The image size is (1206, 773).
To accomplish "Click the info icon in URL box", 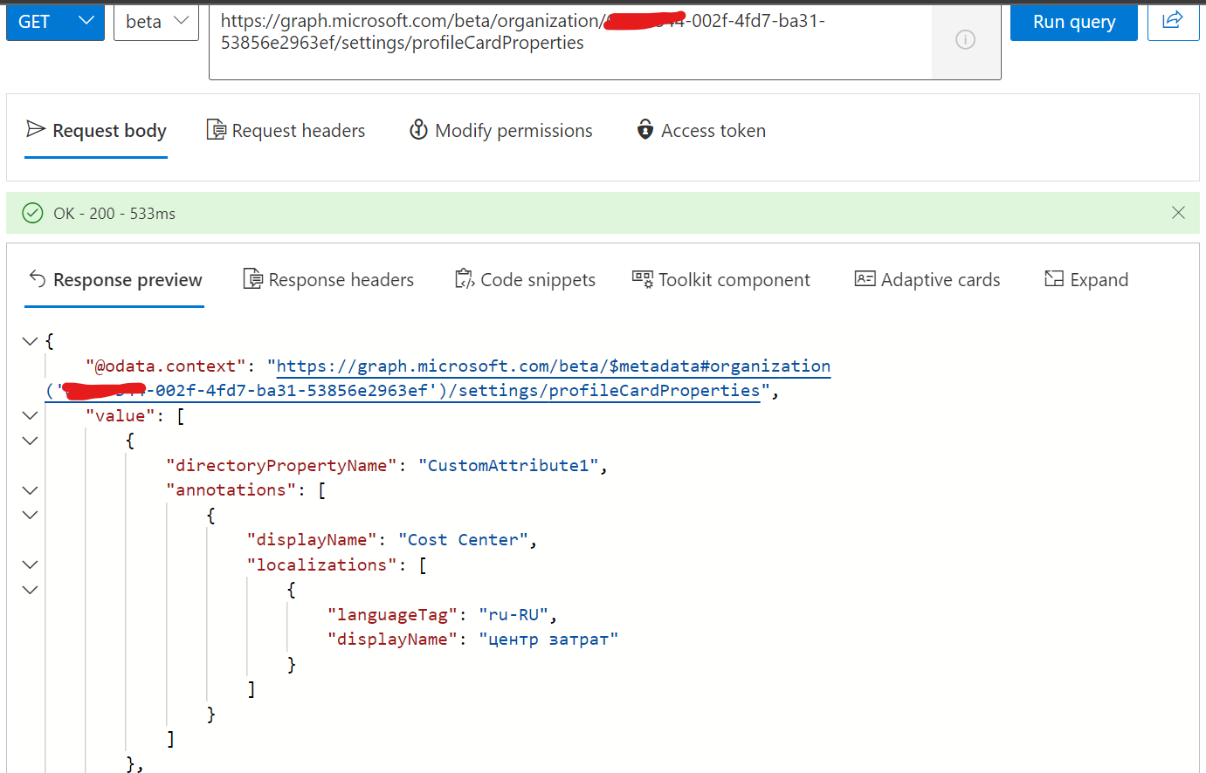I will [x=965, y=39].
